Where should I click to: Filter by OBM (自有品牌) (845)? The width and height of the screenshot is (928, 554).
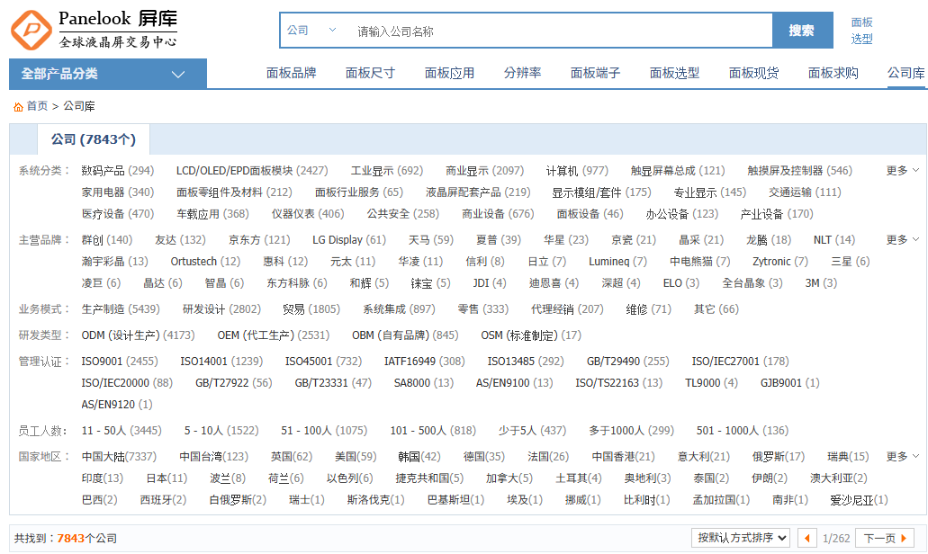[405, 335]
